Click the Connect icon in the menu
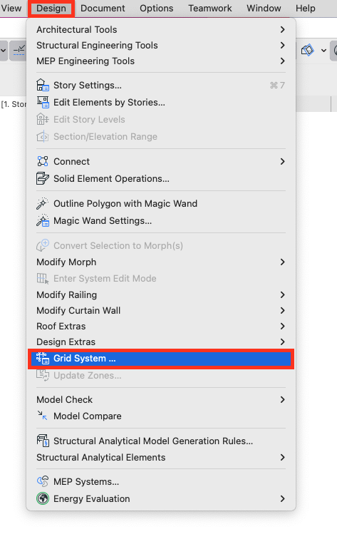Image resolution: width=337 pixels, height=554 pixels. point(43,161)
